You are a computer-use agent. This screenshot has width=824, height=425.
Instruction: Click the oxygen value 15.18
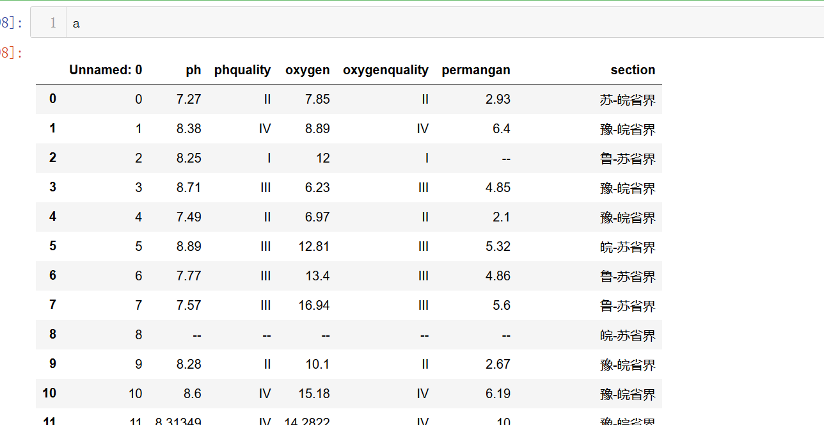click(x=313, y=394)
